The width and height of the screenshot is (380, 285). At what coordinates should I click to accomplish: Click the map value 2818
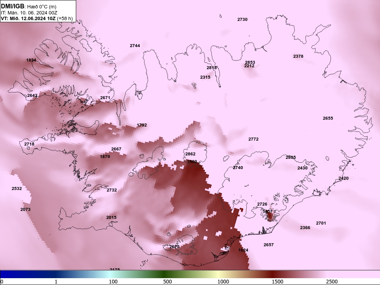tap(212, 68)
